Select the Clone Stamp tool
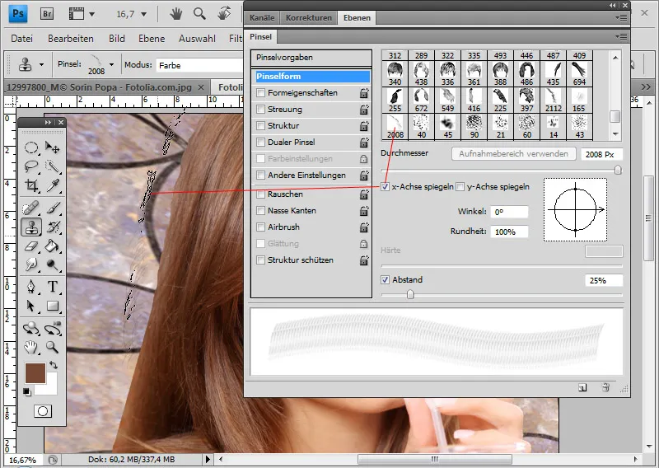Image resolution: width=659 pixels, height=468 pixels. coord(31,227)
